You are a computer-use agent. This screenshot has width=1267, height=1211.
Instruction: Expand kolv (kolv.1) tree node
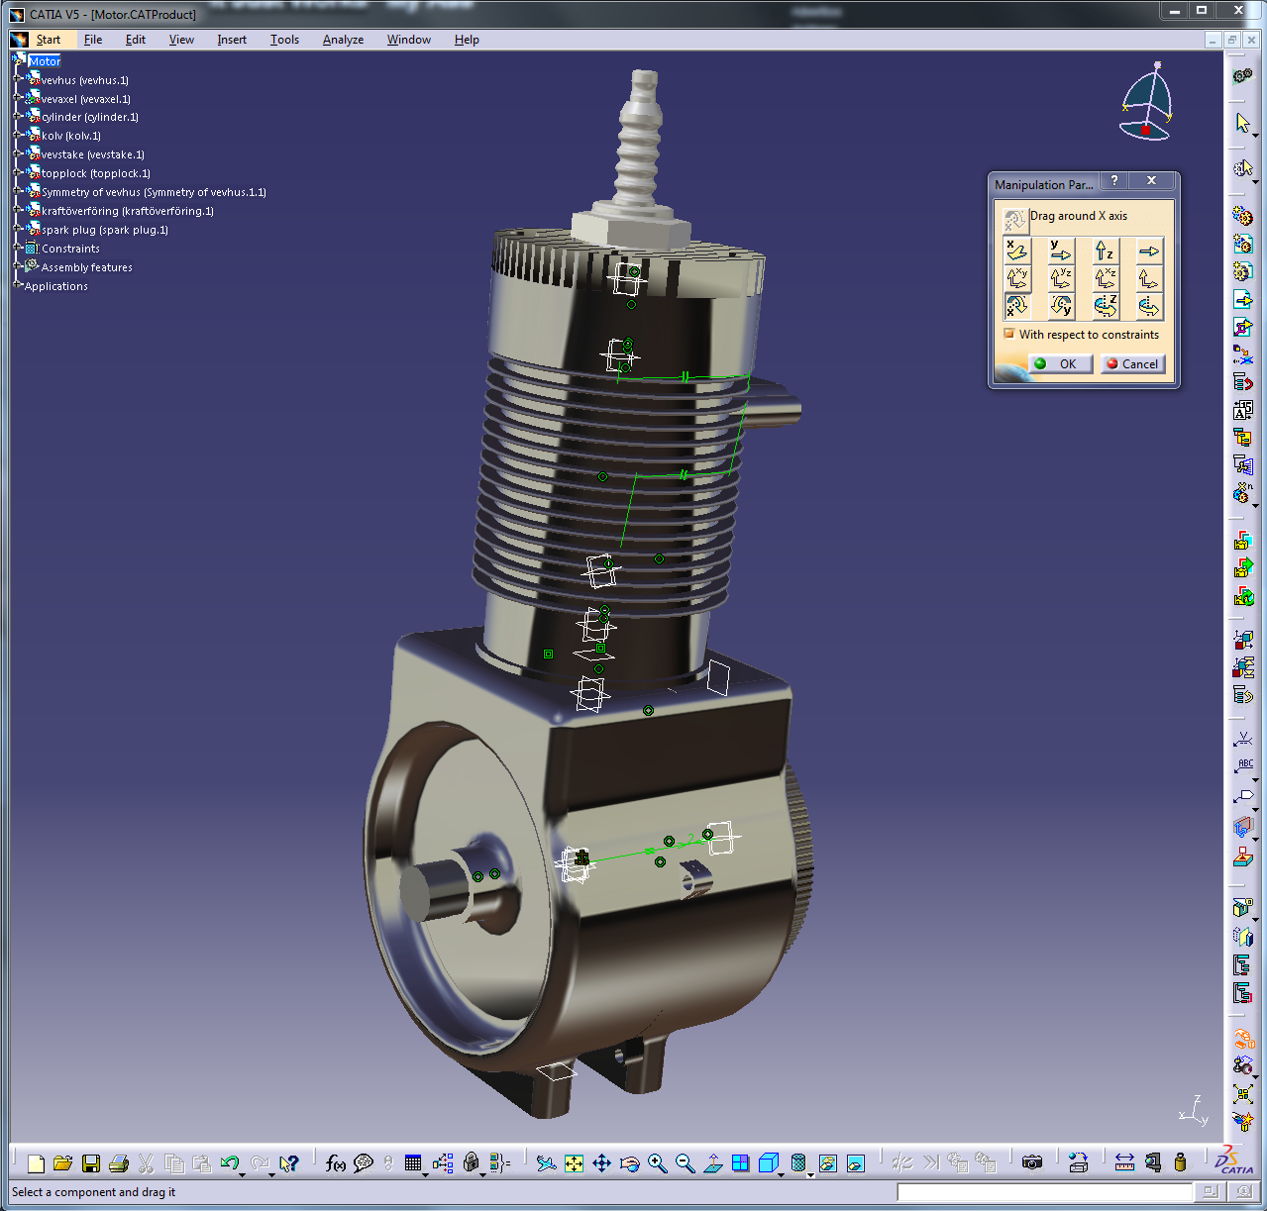pos(18,136)
